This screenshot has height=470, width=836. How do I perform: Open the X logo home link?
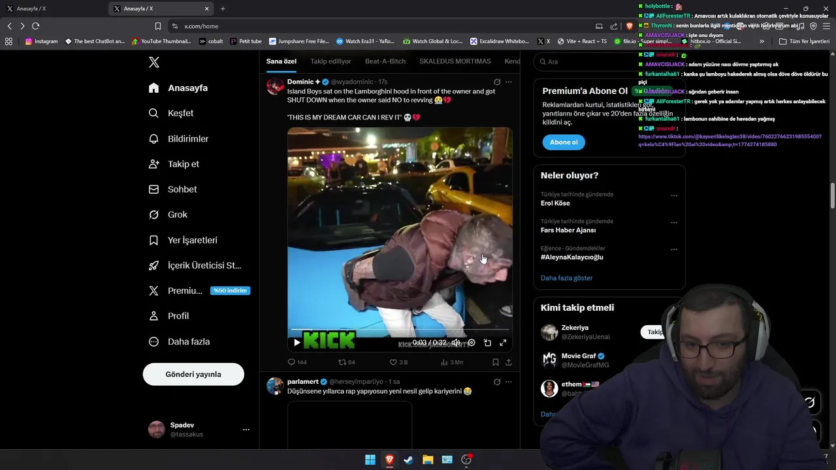click(x=153, y=62)
